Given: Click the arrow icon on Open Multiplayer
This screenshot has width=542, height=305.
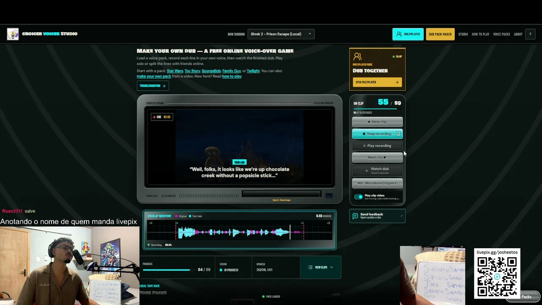Looking at the screenshot, I should (x=397, y=82).
